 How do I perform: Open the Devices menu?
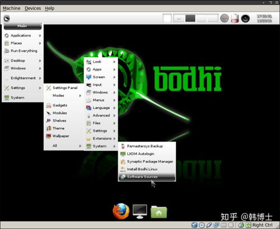coord(33,8)
